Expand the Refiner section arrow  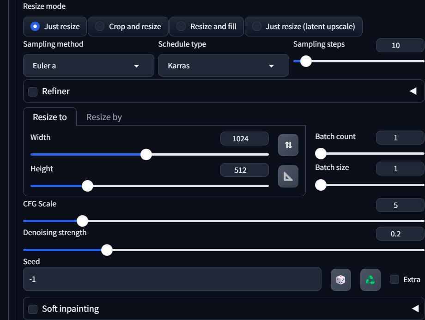413,91
